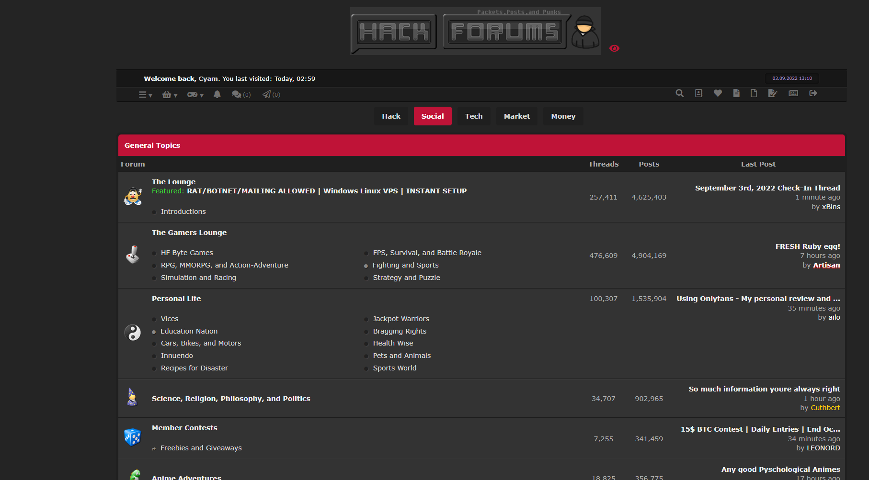Click the wizard icon for Science forum

pos(132,397)
